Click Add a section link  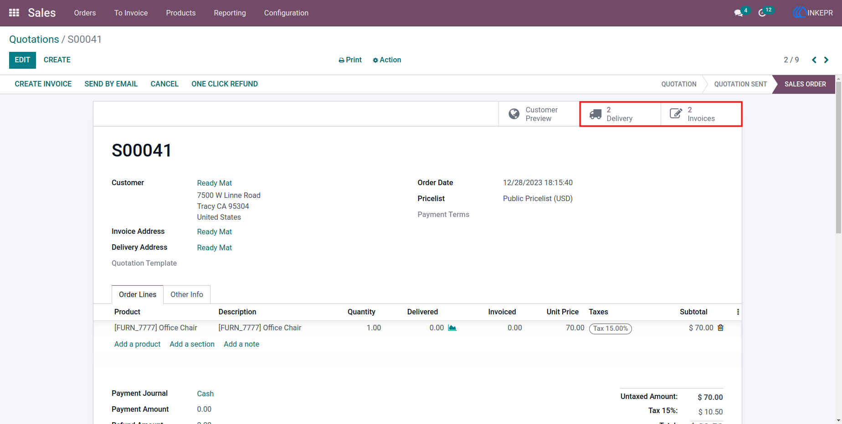[x=192, y=344]
